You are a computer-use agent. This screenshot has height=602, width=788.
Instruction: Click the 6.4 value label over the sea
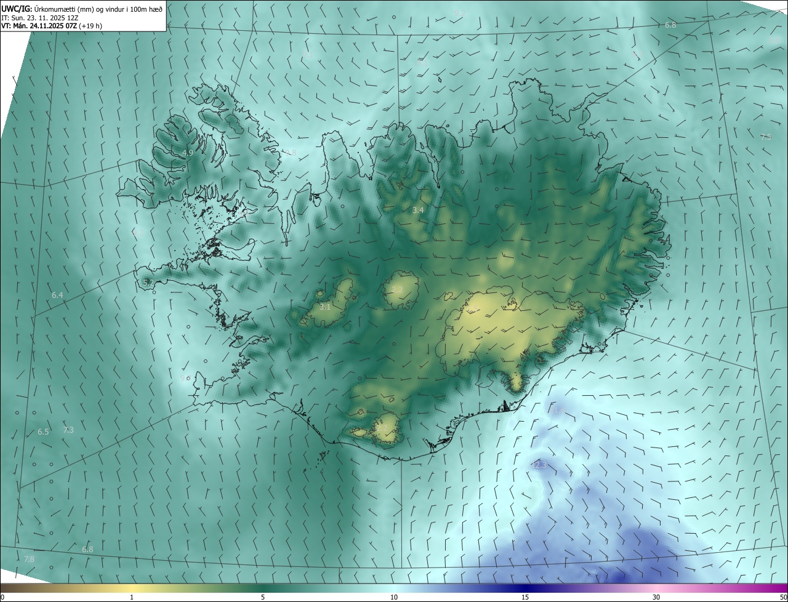(x=57, y=295)
